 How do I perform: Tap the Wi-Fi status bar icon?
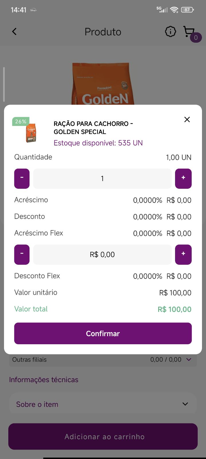tap(174, 10)
